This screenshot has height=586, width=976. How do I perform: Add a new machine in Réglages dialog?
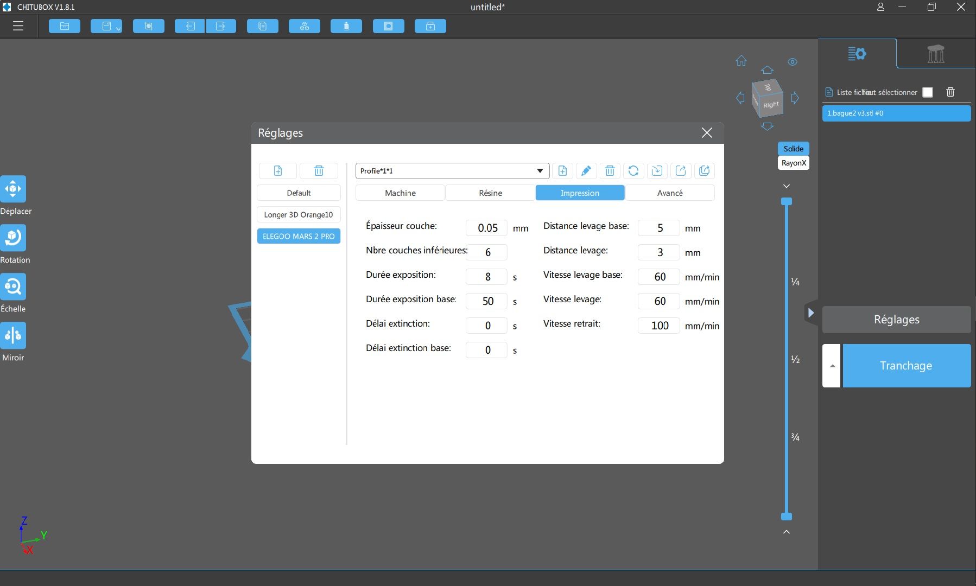pos(278,171)
